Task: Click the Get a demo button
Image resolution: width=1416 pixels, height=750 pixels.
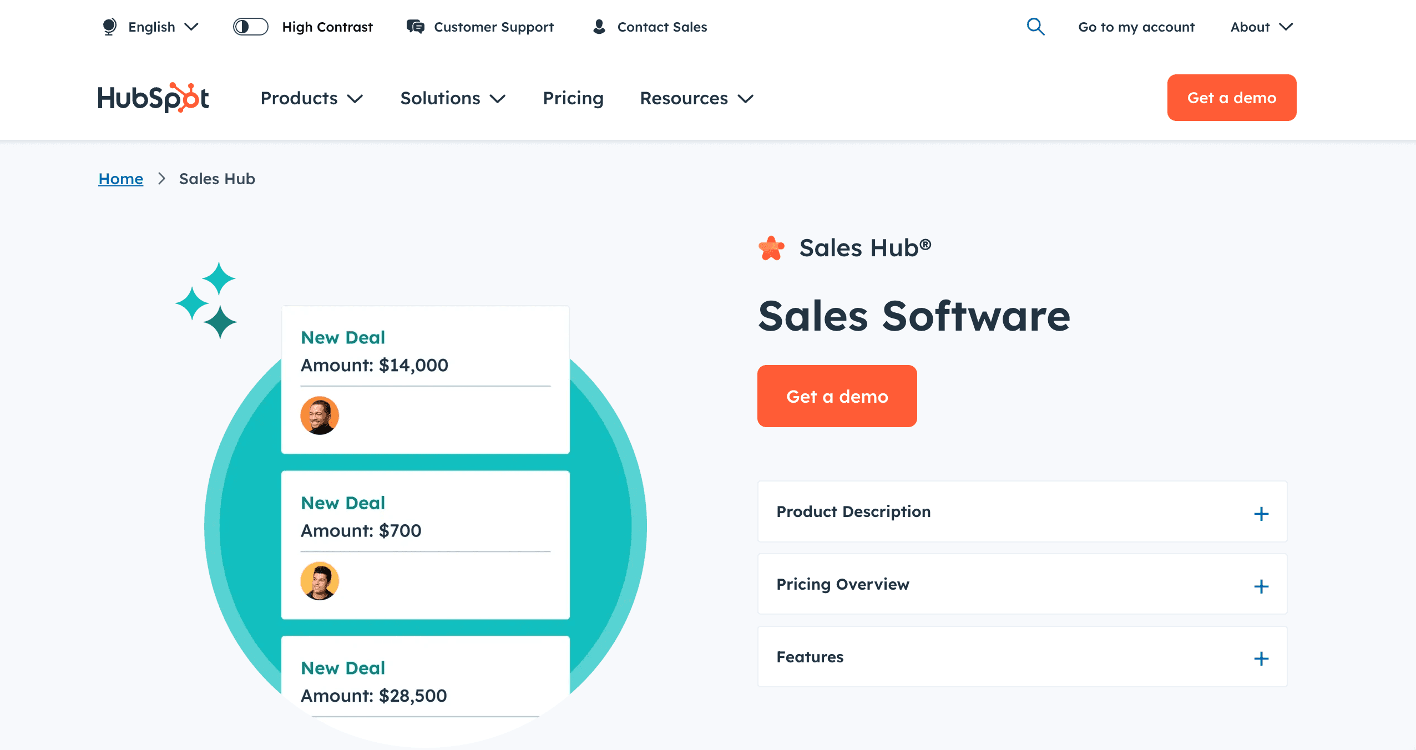Action: point(837,396)
